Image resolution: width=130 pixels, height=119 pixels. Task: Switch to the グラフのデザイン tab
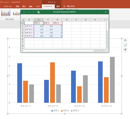click(48, 6)
